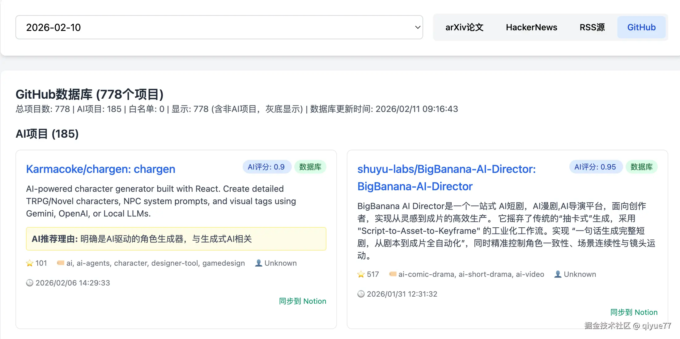Viewport: 680px width, 339px height.
Task: Click the clock icon beside 2026/02/06 timestamp
Action: pyautogui.click(x=30, y=283)
